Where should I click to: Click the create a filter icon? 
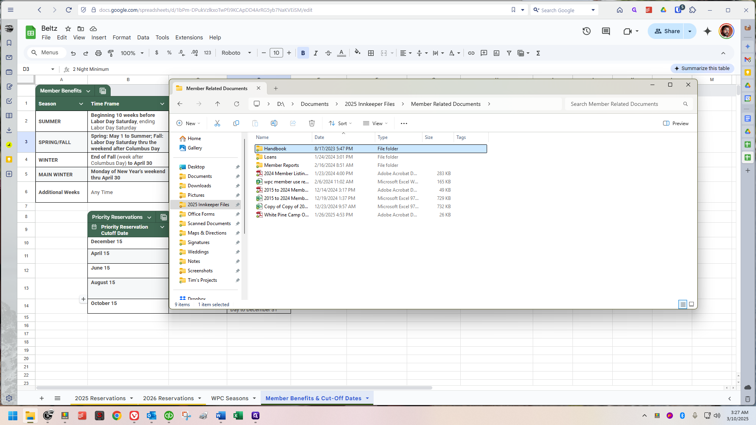[x=509, y=53]
